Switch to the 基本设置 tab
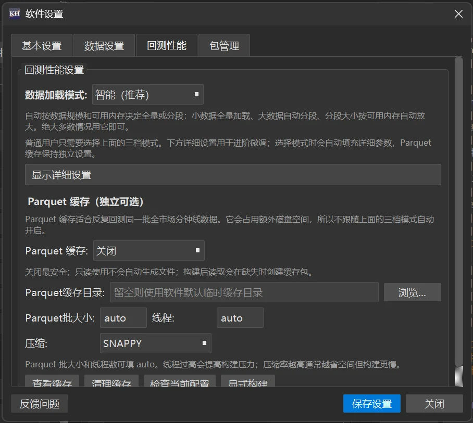The image size is (473, 423). click(42, 45)
